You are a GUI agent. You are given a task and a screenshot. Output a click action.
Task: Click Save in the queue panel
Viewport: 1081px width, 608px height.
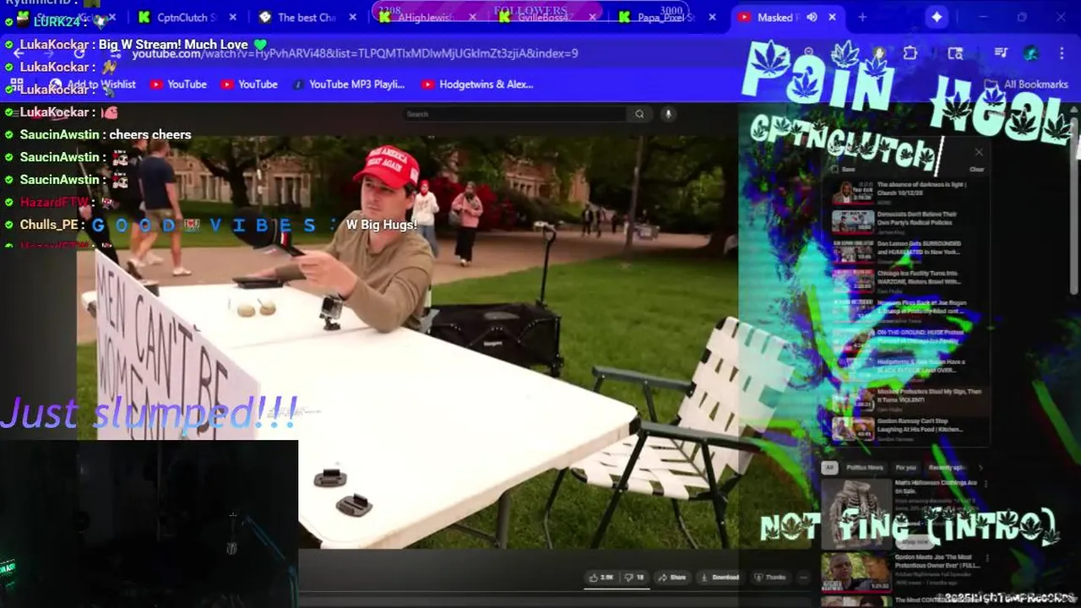843,170
